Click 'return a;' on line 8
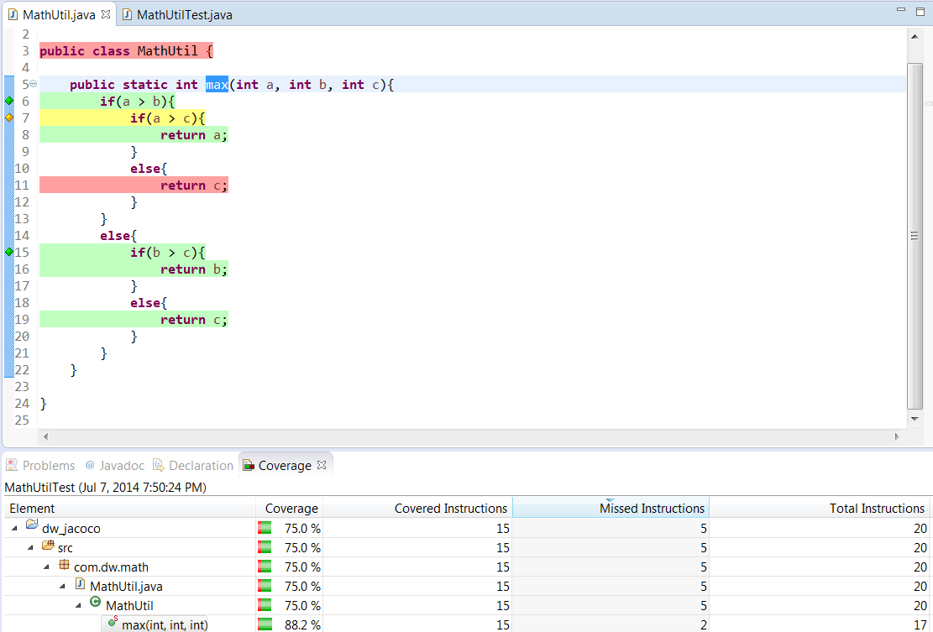This screenshot has width=933, height=632. tap(193, 135)
